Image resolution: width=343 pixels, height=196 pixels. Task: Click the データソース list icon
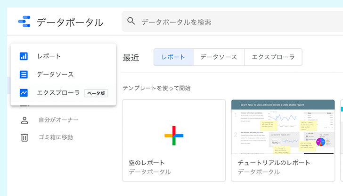pos(24,75)
